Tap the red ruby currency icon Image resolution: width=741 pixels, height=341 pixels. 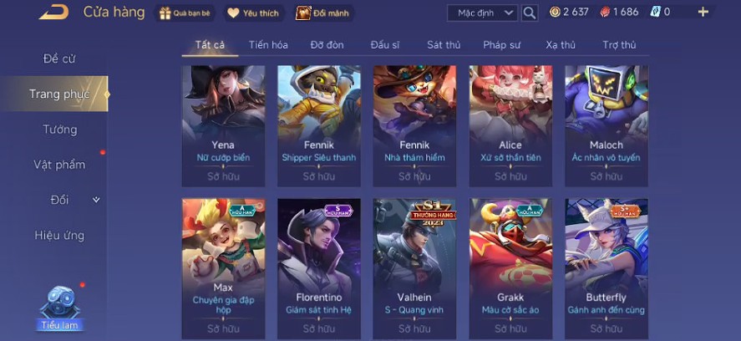605,13
